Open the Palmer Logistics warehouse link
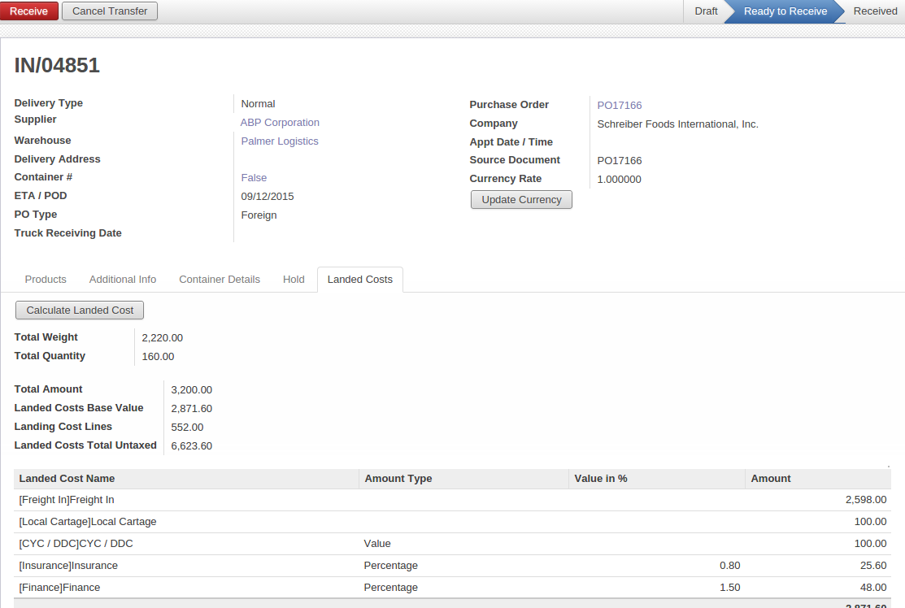This screenshot has height=608, width=905. pos(280,141)
